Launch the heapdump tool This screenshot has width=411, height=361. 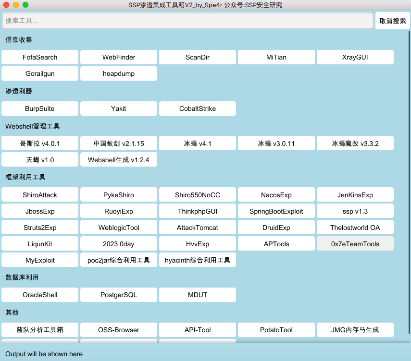click(119, 73)
